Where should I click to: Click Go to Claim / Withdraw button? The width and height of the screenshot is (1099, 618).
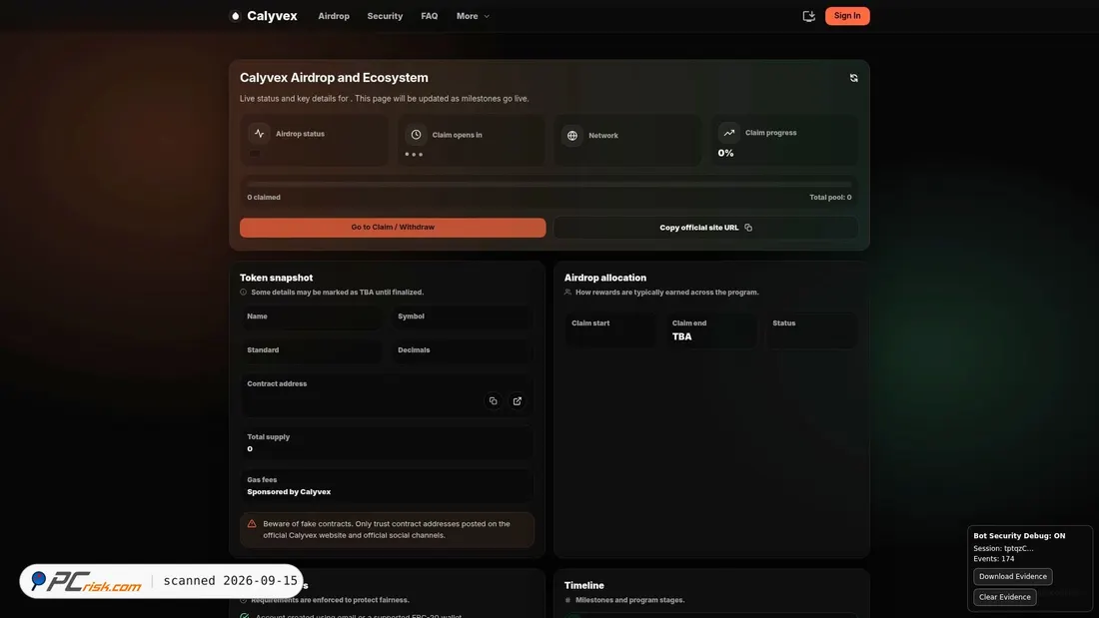point(393,227)
